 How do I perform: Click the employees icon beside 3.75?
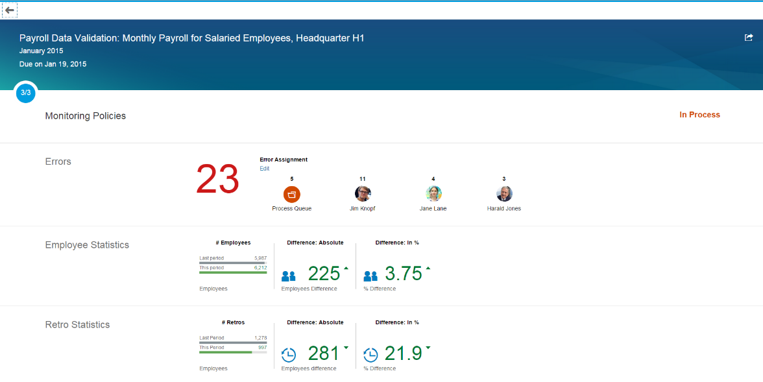[x=371, y=276]
